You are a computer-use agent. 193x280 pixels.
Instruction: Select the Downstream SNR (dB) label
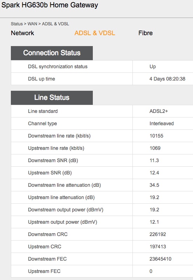point(53,160)
